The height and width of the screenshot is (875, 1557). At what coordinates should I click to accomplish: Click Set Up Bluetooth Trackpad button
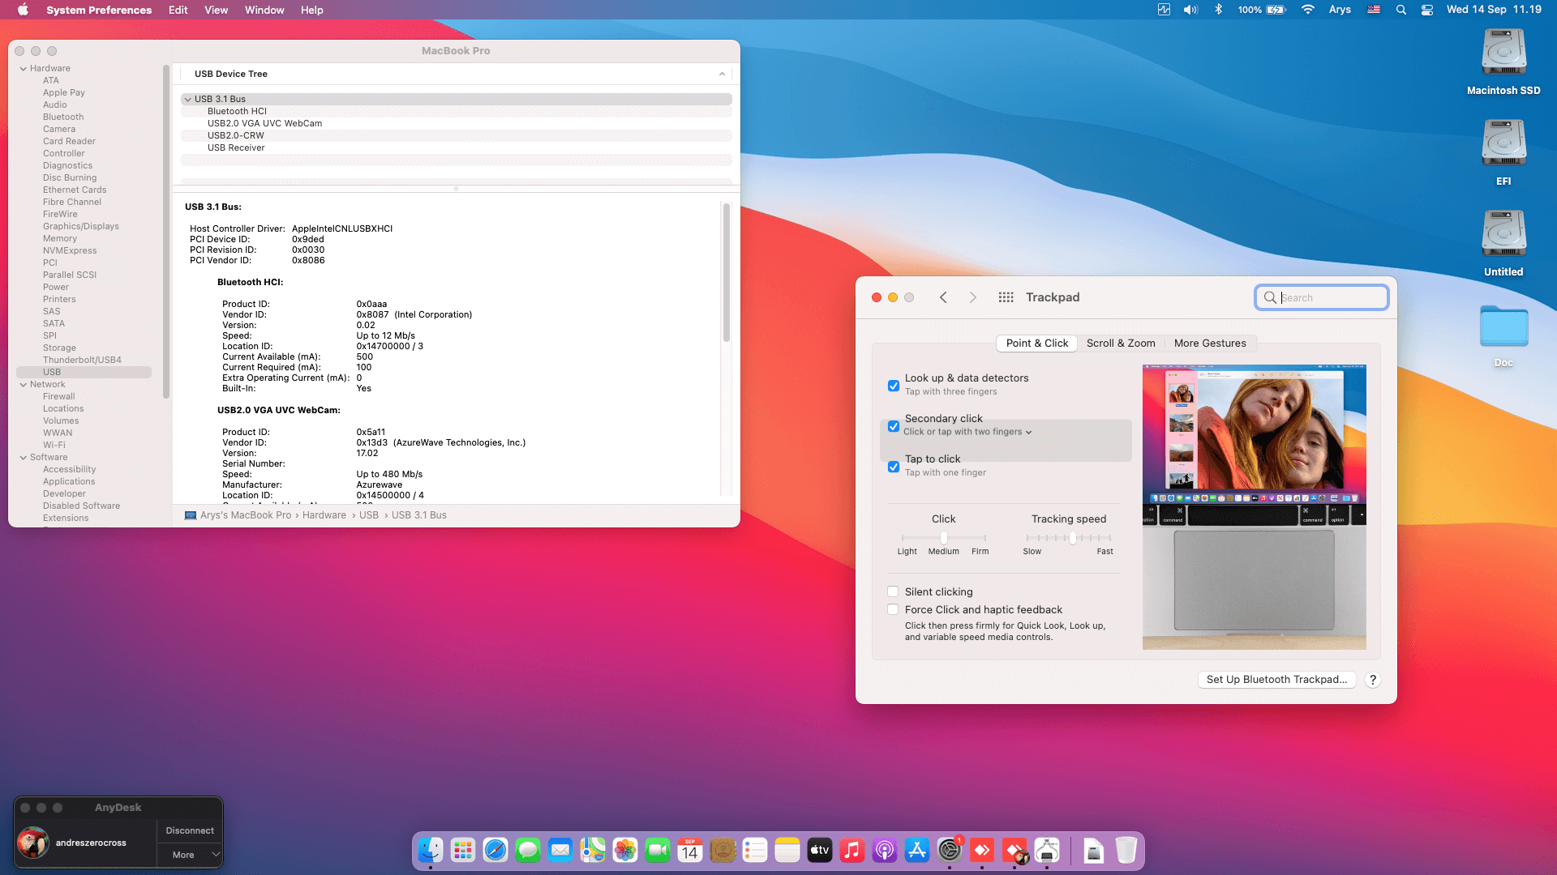tap(1276, 680)
